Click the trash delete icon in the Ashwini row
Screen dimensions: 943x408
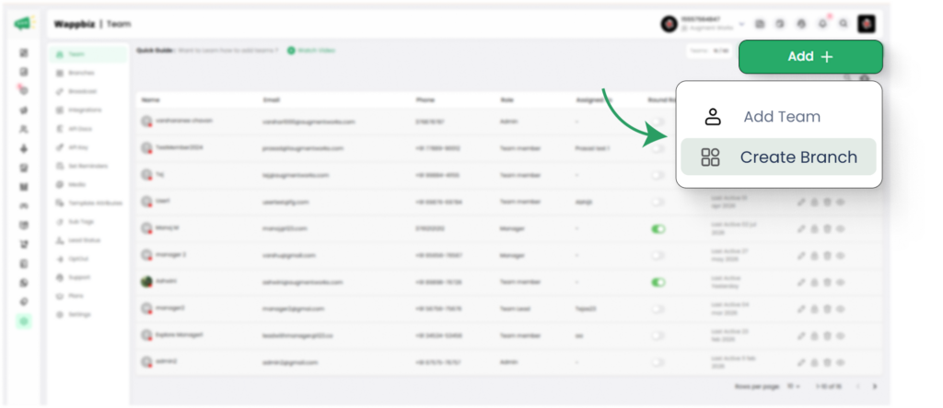coord(827,282)
